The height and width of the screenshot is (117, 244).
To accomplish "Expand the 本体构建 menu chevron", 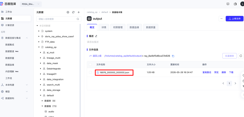I will pyautogui.click(x=27, y=85).
